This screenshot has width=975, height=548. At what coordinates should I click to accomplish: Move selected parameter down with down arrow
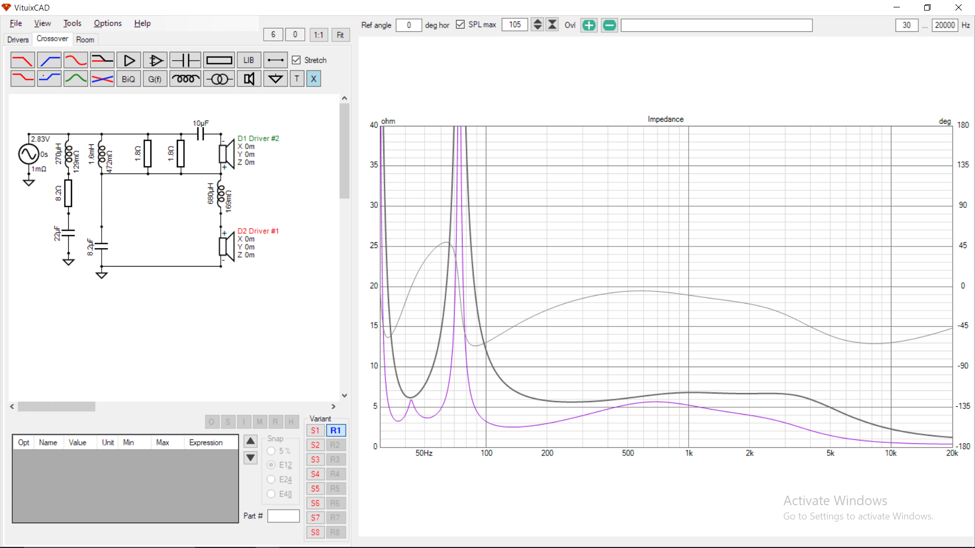coord(250,458)
